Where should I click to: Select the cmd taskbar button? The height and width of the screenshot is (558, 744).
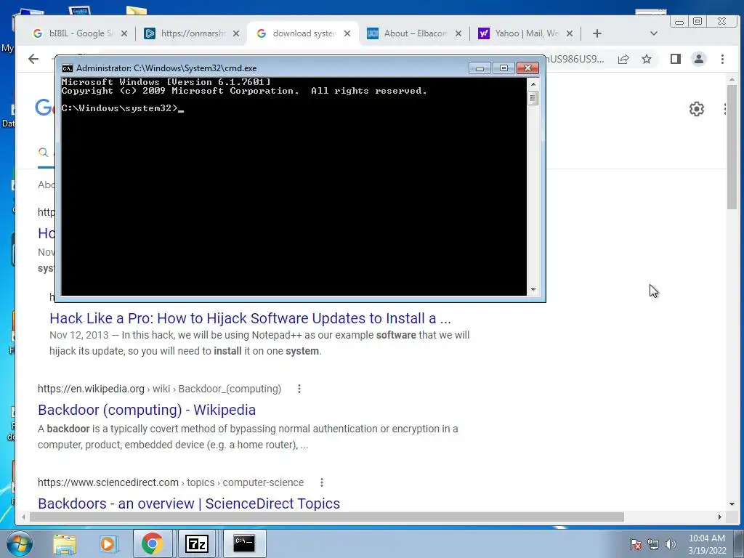tap(244, 543)
